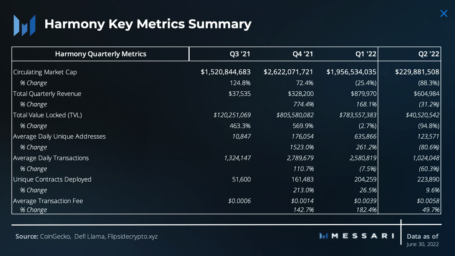
Task: Click the $229,881,508 market cap value
Action: tap(417, 72)
